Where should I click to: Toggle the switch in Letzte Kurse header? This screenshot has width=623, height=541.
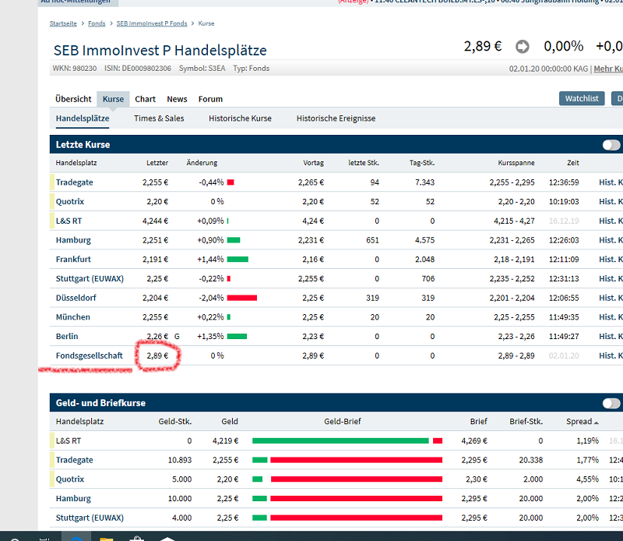coord(611,145)
